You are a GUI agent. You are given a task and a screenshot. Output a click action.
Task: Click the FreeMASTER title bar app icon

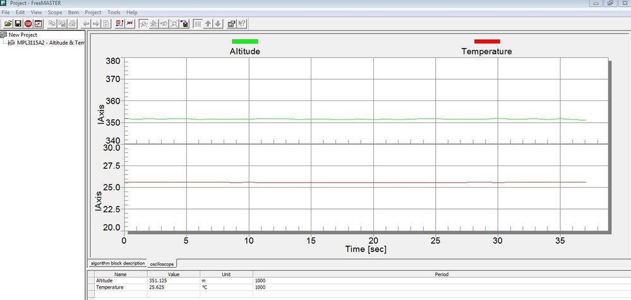[x=4, y=3]
